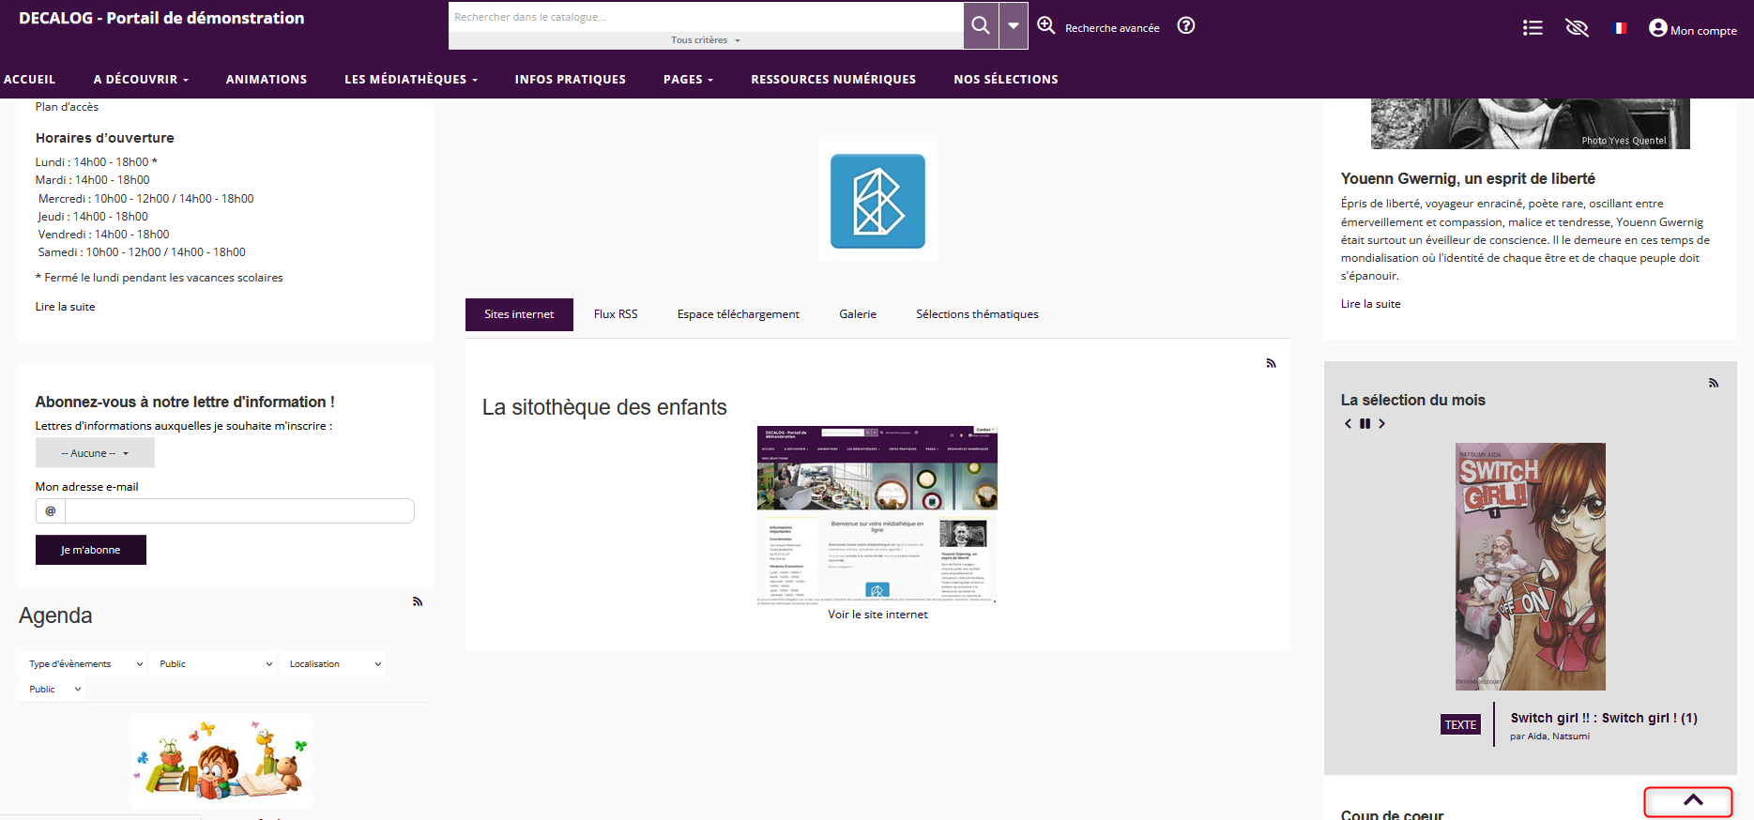1754x820 pixels.
Task: Click the help question mark icon
Action: [1186, 26]
